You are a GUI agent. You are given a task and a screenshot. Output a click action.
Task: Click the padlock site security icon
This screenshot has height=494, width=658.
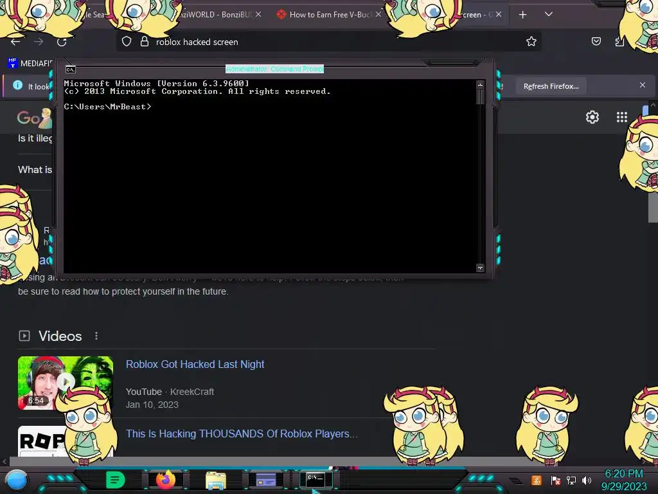point(145,41)
